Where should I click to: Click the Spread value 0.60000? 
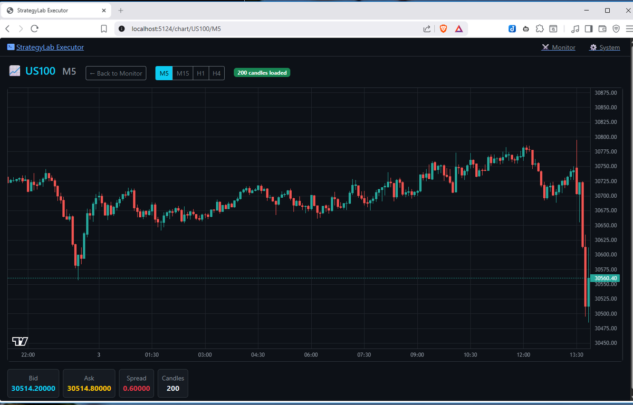[136, 388]
